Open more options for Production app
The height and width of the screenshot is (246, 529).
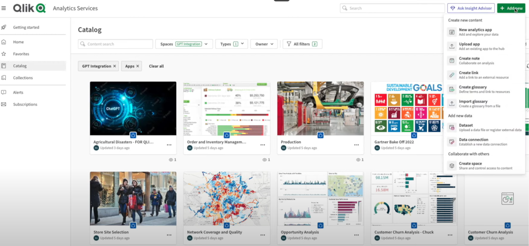click(x=356, y=145)
